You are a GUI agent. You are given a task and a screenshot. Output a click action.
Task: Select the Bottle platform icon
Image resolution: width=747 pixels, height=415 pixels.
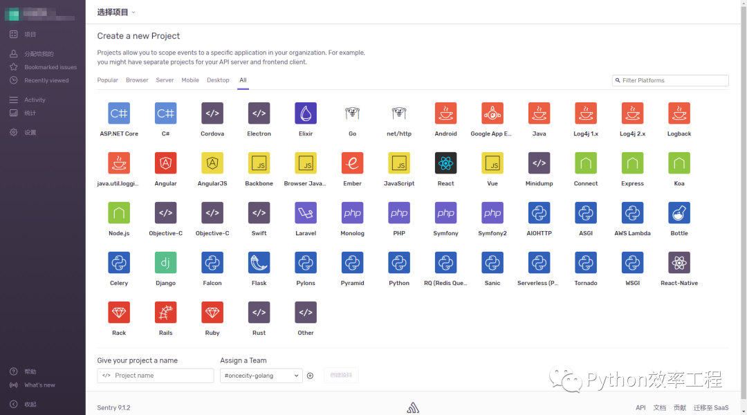coord(679,213)
